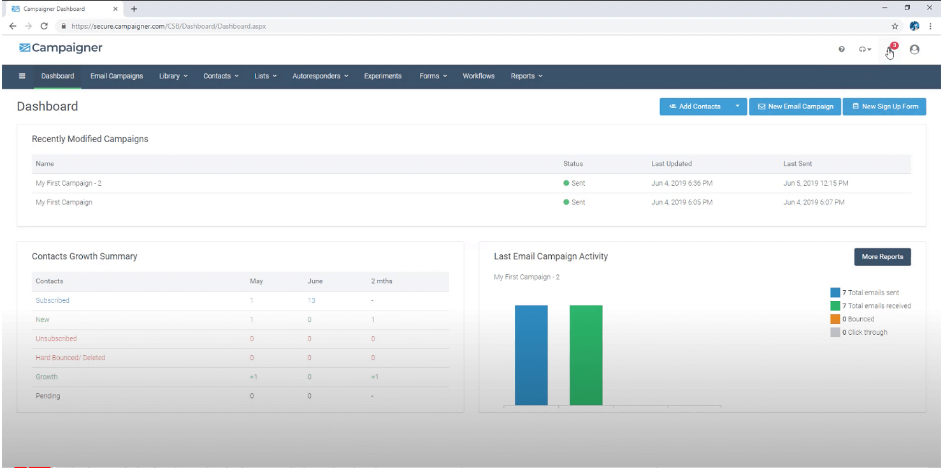View site security padlock info
943x468 pixels.
tap(64, 26)
